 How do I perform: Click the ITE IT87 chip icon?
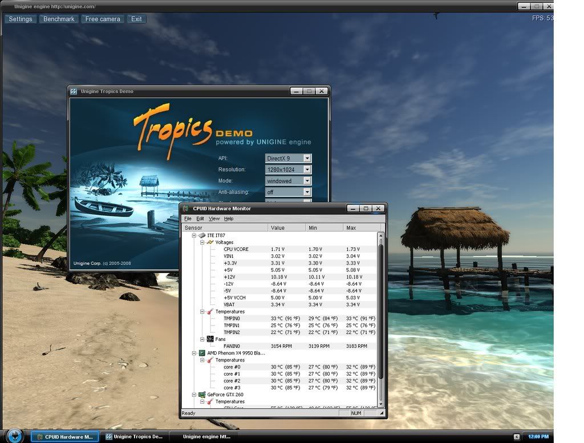(x=202, y=235)
